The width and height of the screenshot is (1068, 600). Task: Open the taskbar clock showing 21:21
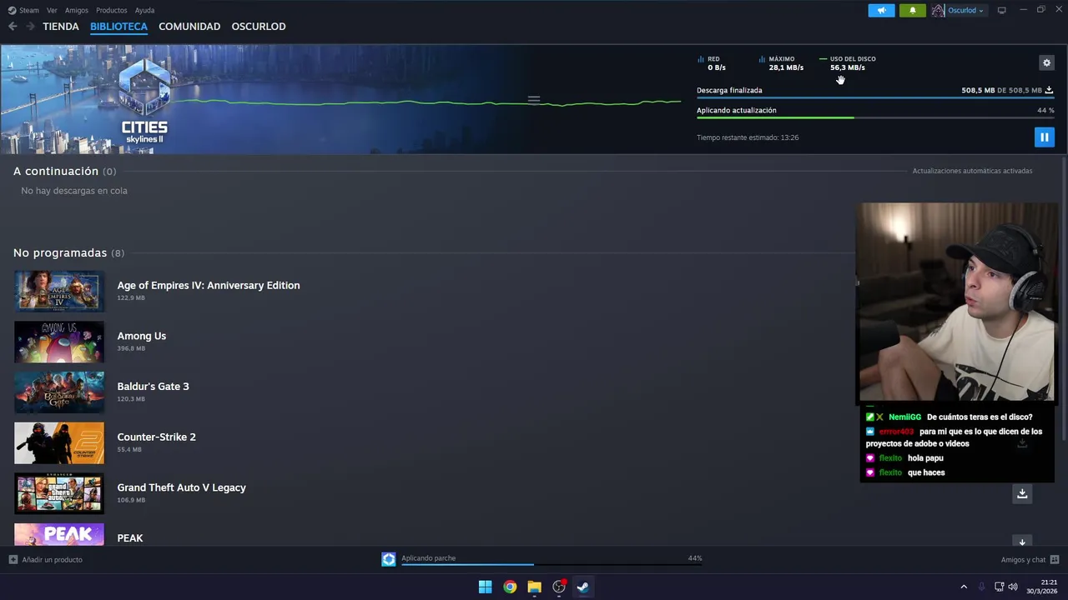[1042, 587]
